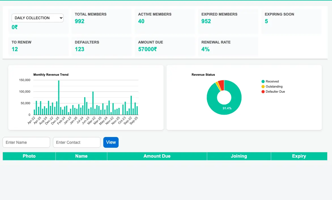Click the dropdown arrow on collection selector

click(x=61, y=18)
